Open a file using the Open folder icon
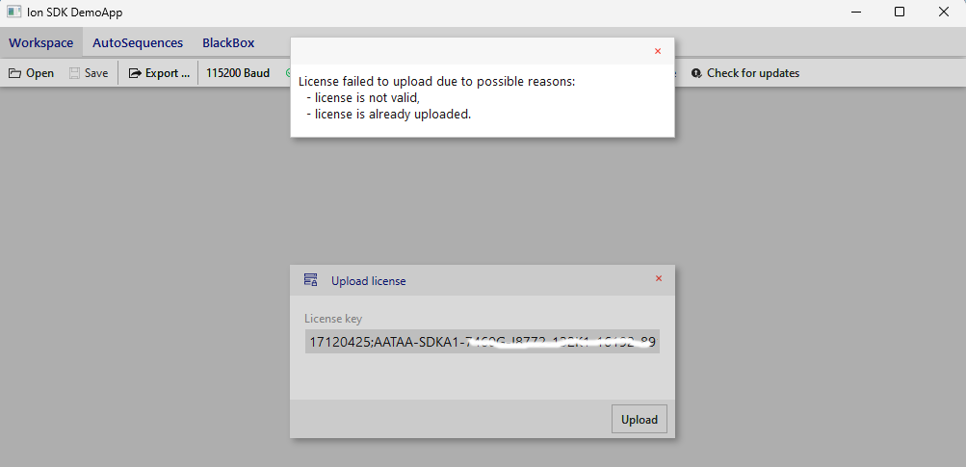 [x=14, y=73]
